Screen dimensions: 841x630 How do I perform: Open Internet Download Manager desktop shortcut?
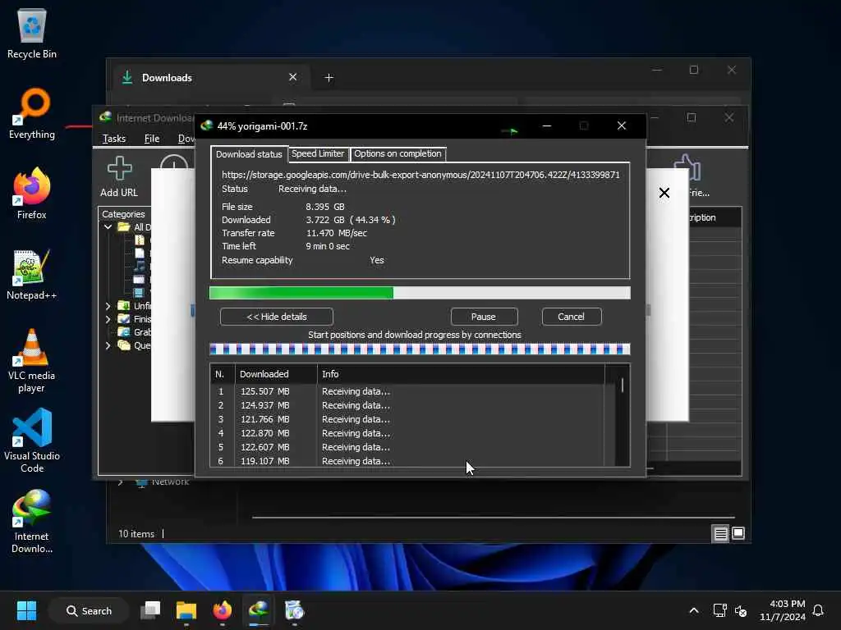coord(32,521)
